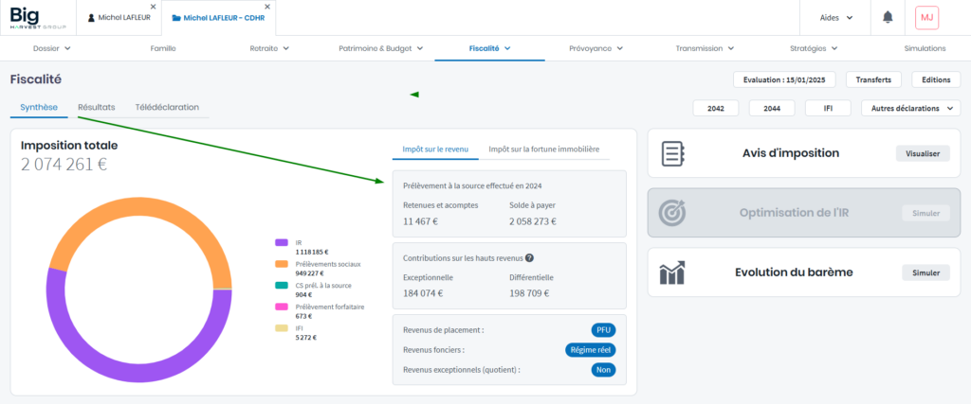
Task: Expand the Autres déclarations dropdown
Action: coord(910,109)
